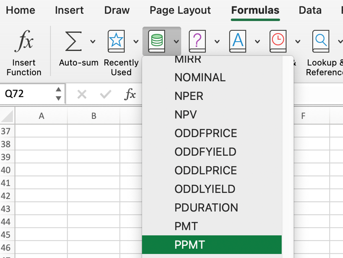343x258 pixels.
Task: Click the Insert Function fx icon
Action: [x=24, y=41]
